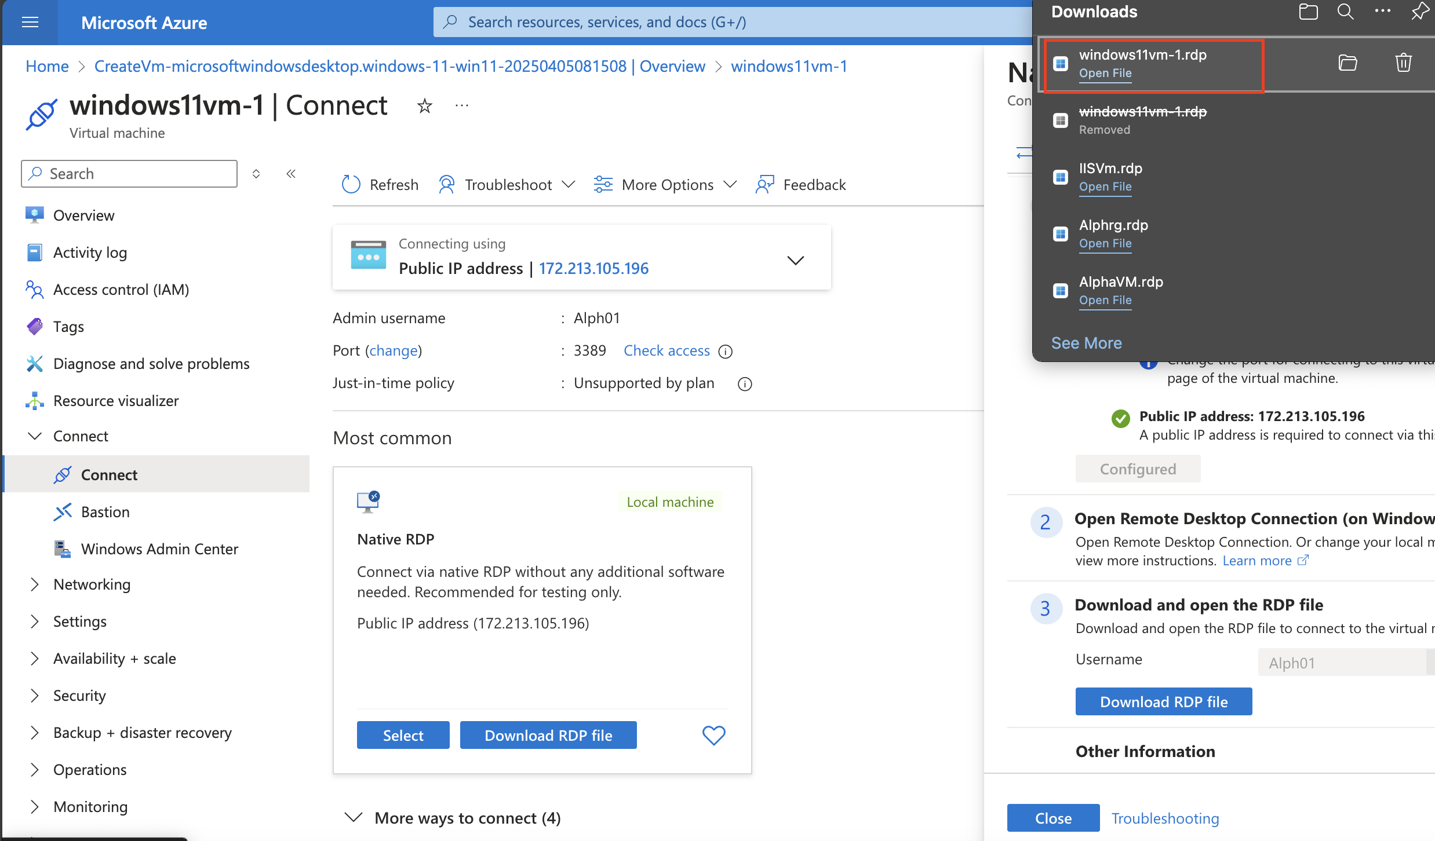Image resolution: width=1435 pixels, height=841 pixels.
Task: Open the More Options dropdown
Action: click(665, 185)
